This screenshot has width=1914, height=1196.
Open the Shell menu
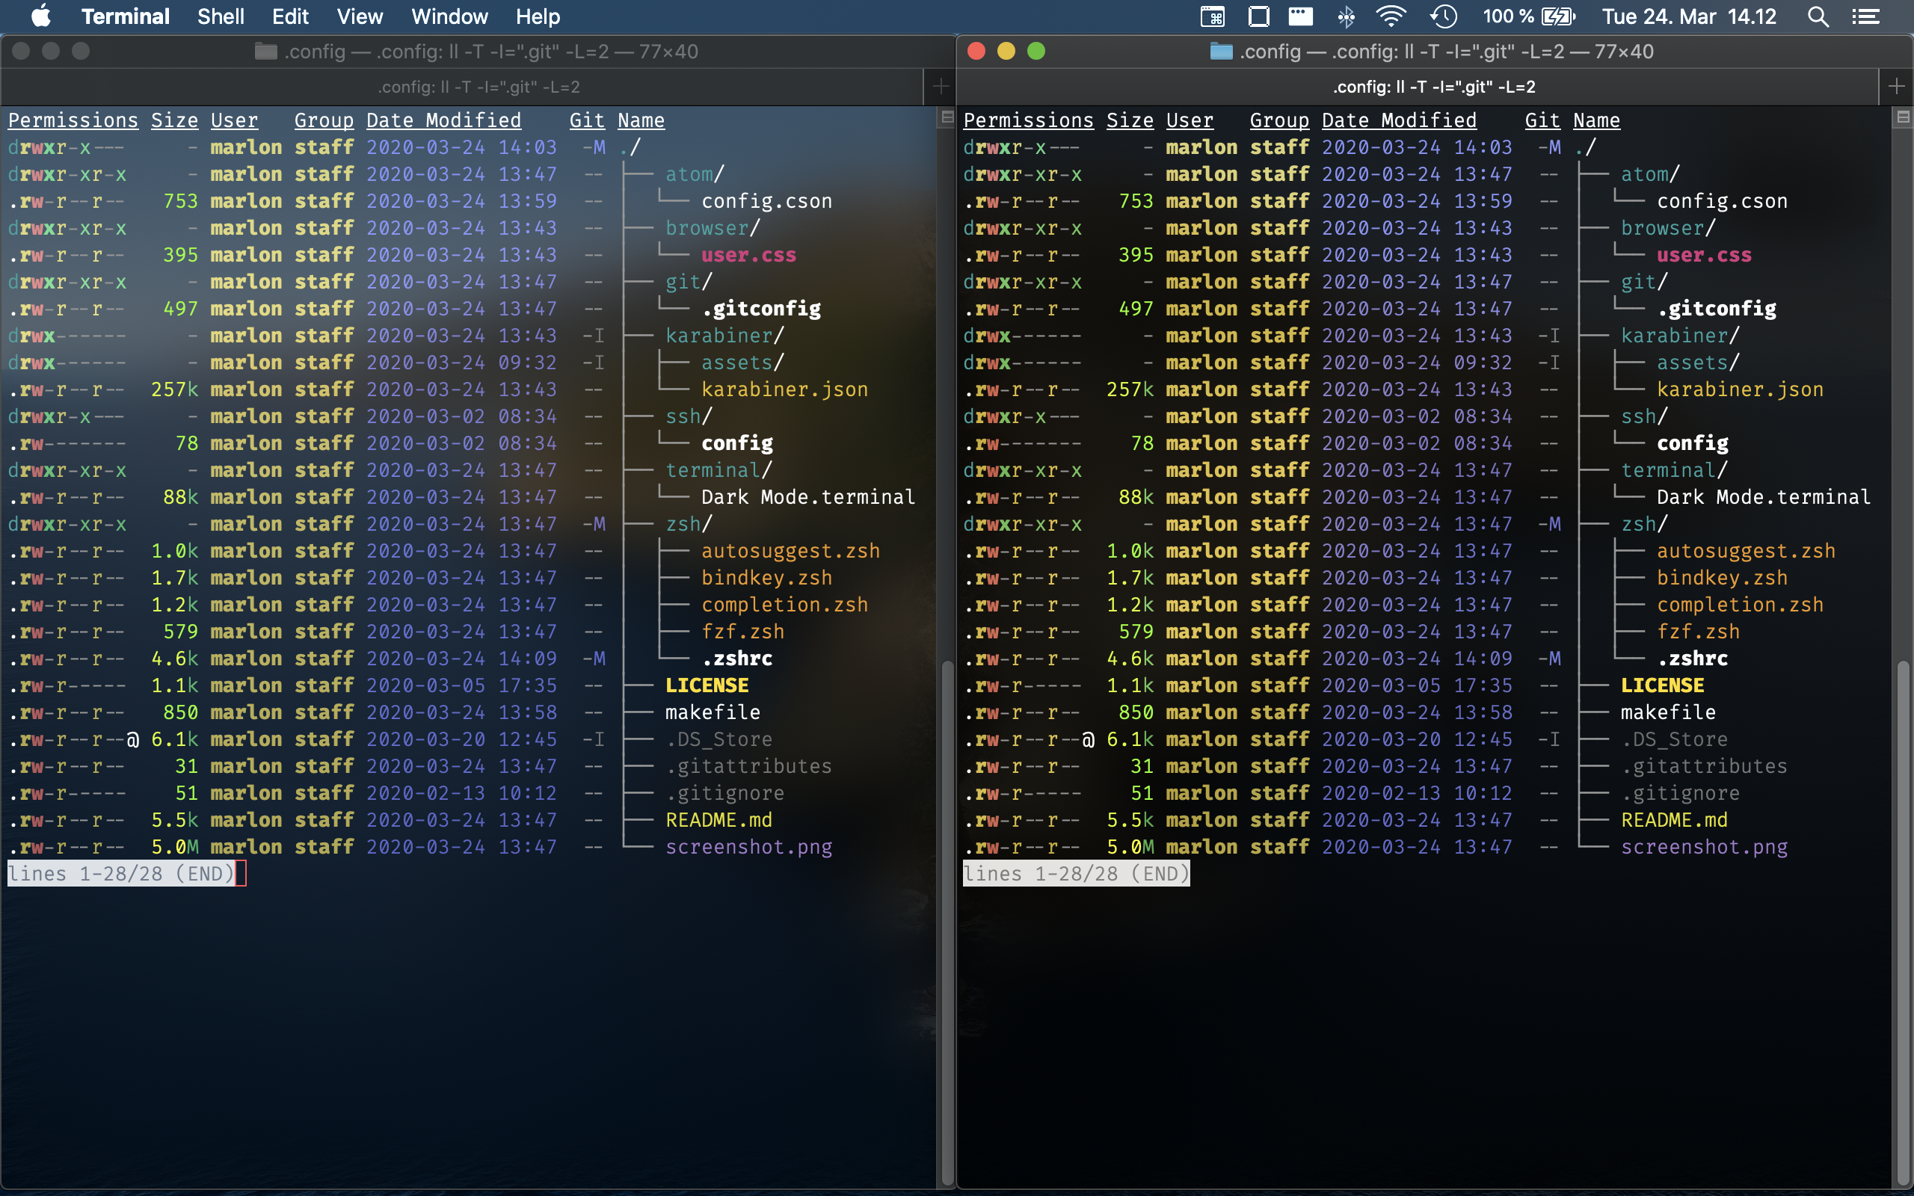tap(220, 16)
